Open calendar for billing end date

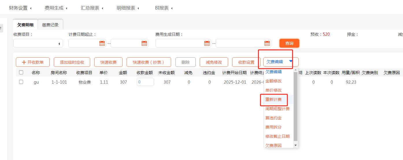(144, 43)
